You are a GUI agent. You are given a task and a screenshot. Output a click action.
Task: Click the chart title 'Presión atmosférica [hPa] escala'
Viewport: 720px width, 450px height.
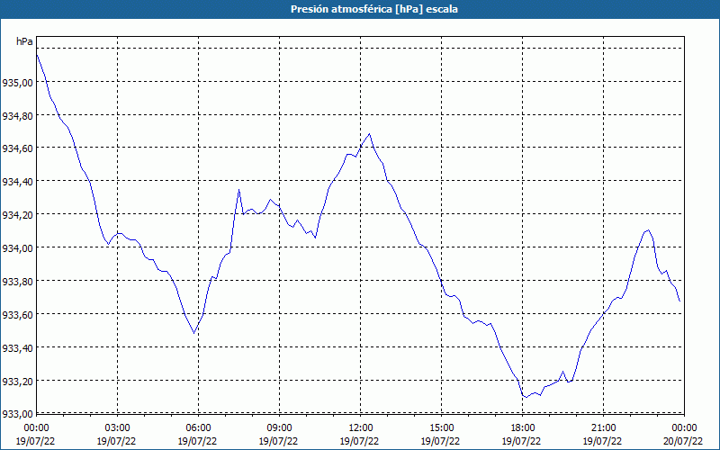tap(373, 9)
